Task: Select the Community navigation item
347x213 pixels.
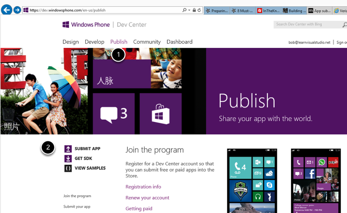Action: [x=147, y=42]
